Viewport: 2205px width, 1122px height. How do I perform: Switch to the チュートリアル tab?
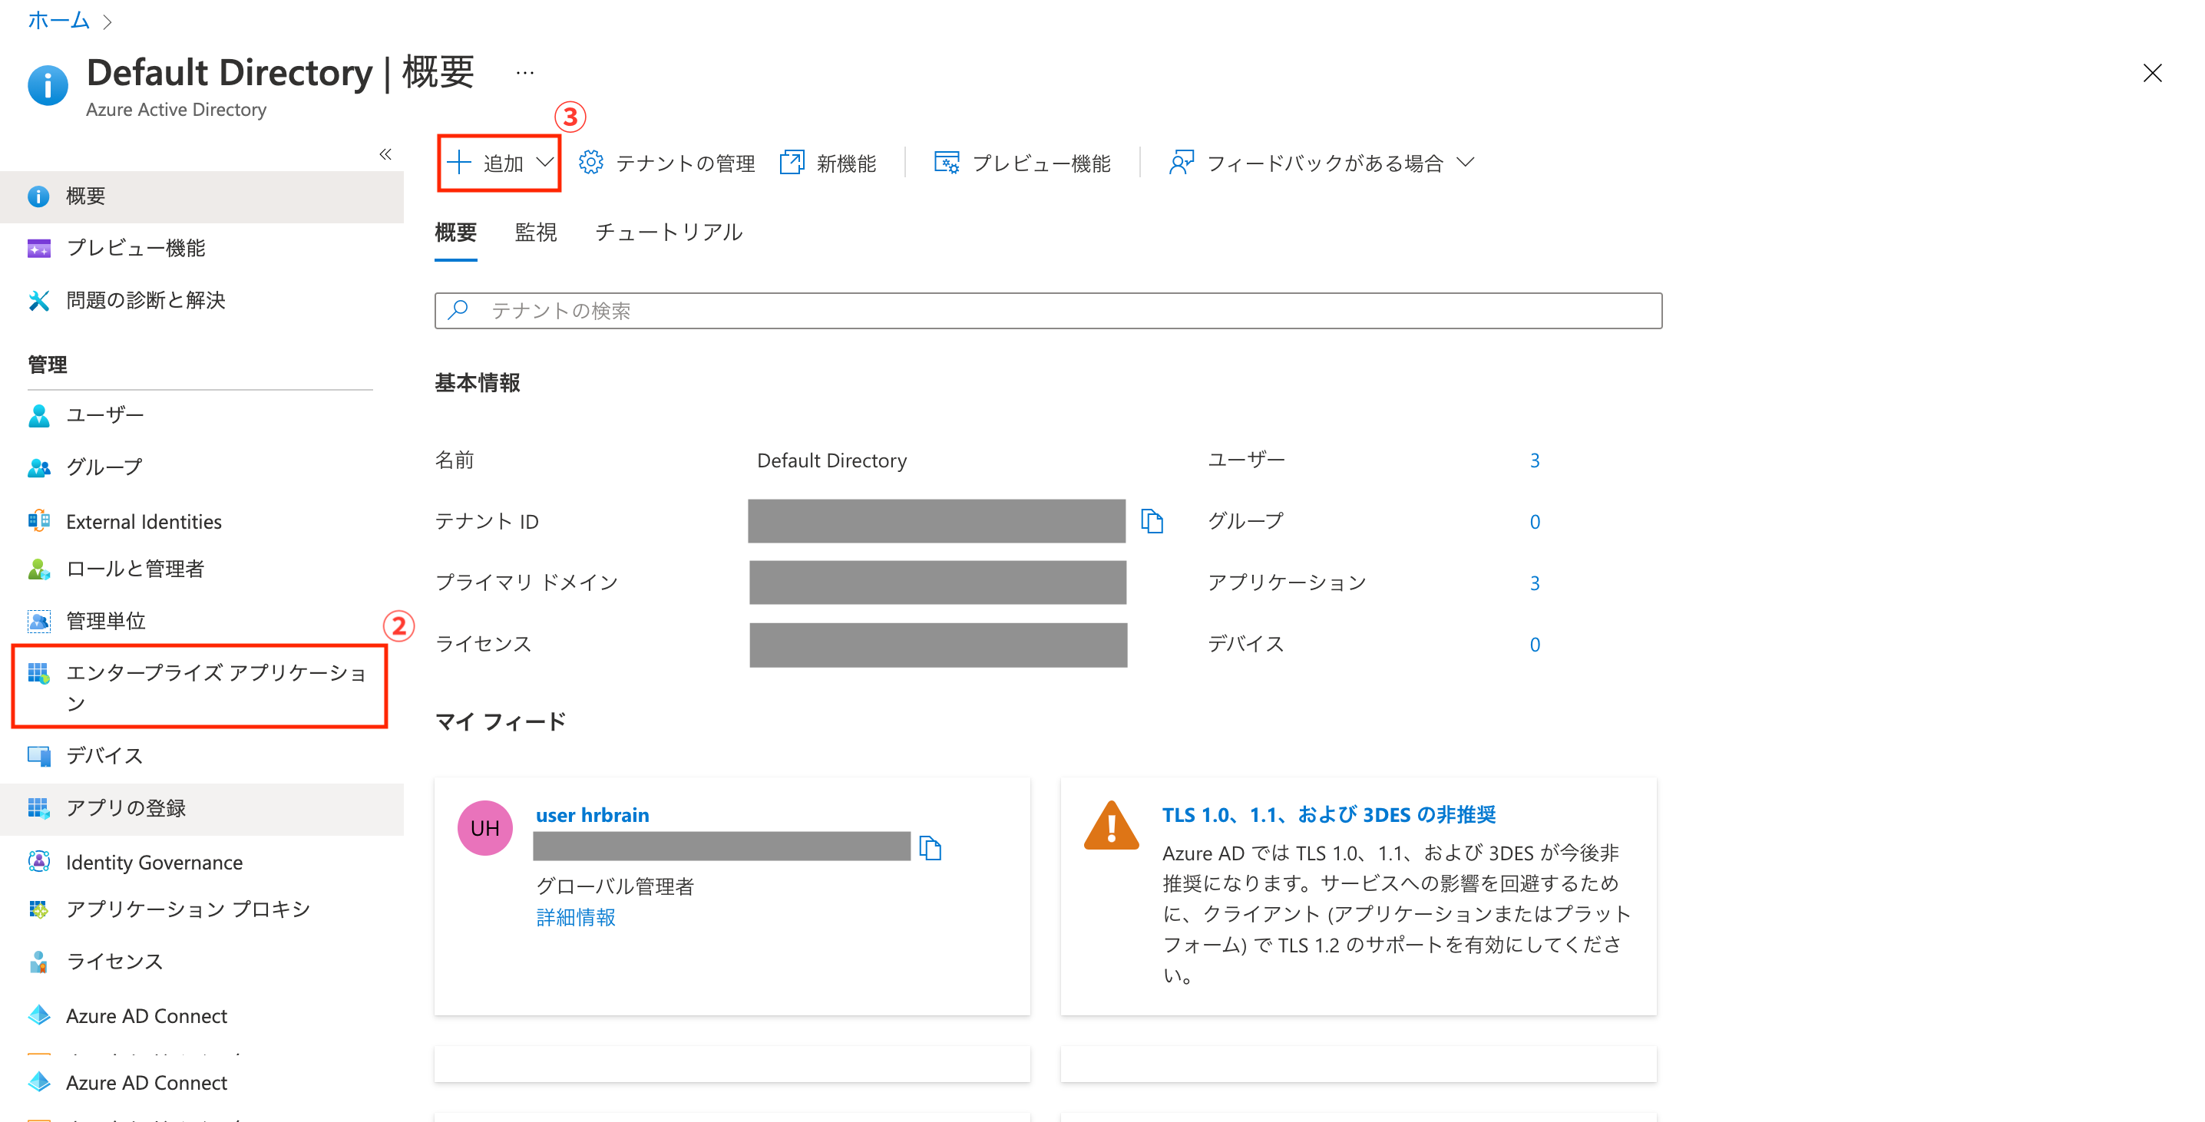tap(669, 232)
